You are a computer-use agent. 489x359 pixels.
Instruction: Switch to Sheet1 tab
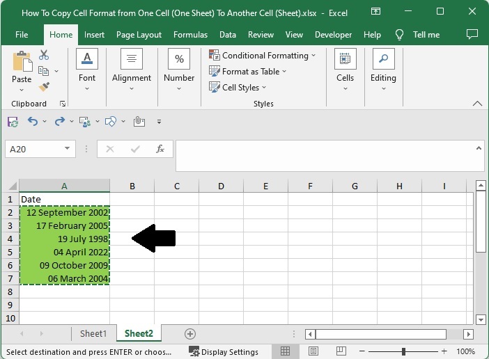[93, 334]
